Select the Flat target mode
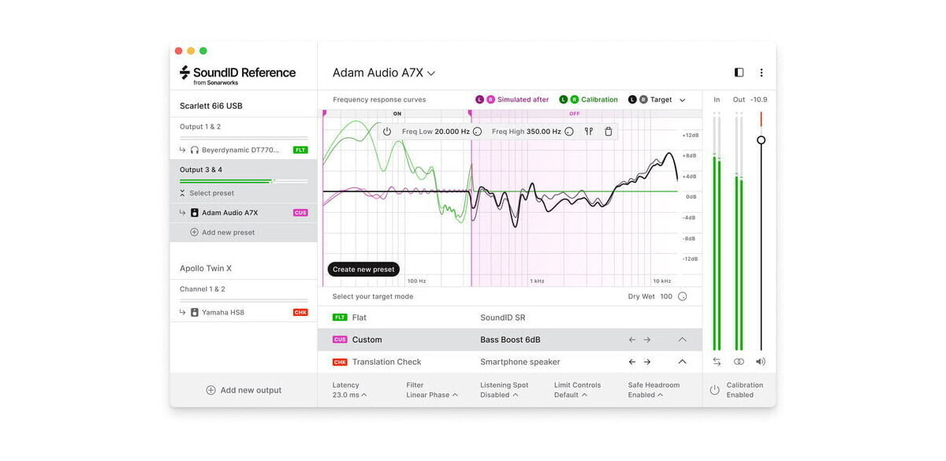The image size is (946, 461). tap(509, 318)
